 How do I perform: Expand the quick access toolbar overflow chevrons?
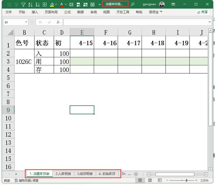(x=99, y=5)
